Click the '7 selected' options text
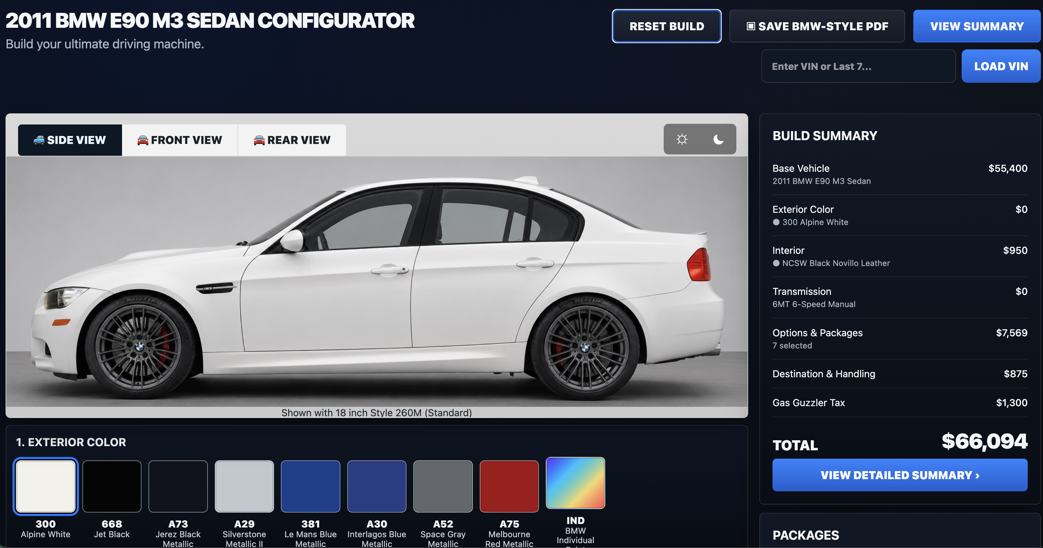 click(x=792, y=346)
